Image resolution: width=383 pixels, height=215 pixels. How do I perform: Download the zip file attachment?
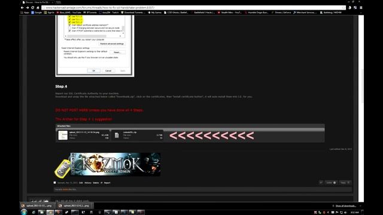click(137, 136)
